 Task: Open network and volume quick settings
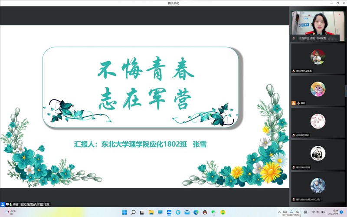pos(316,212)
